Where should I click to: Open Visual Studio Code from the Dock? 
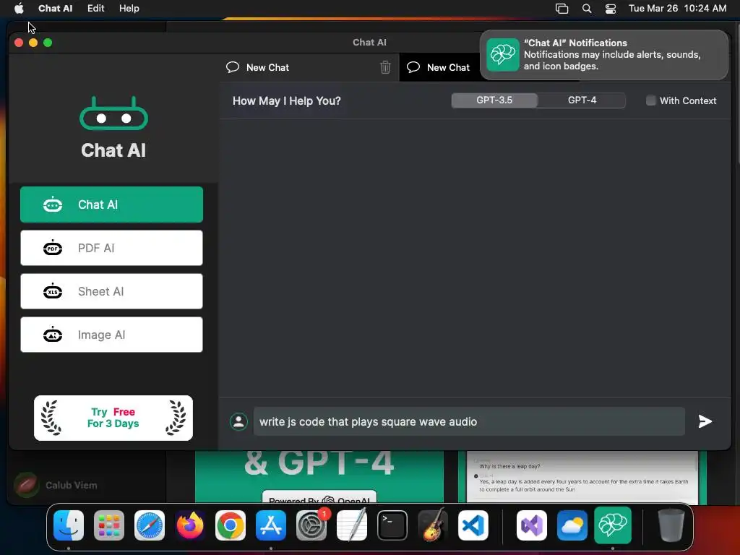[x=473, y=525]
